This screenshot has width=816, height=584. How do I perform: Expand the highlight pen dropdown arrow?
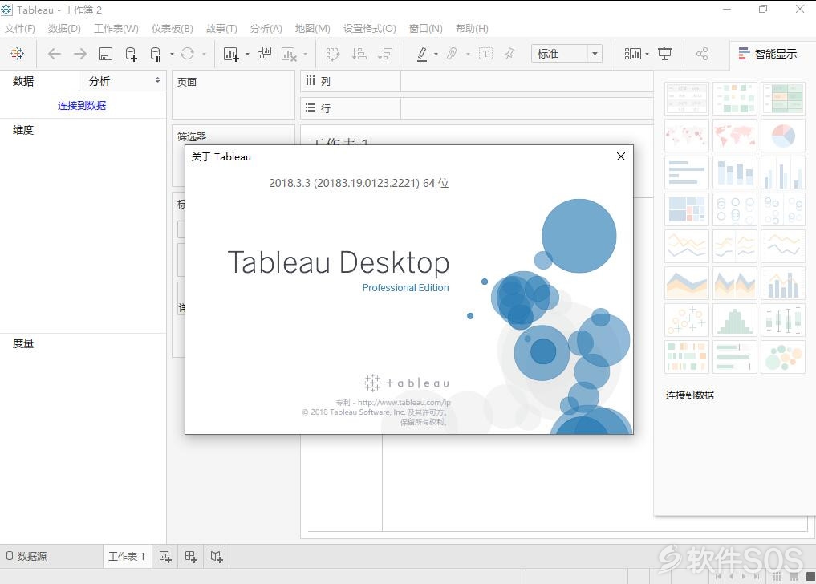(436, 54)
